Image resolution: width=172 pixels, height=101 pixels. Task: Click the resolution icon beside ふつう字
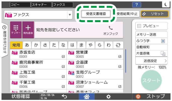pos(163,41)
